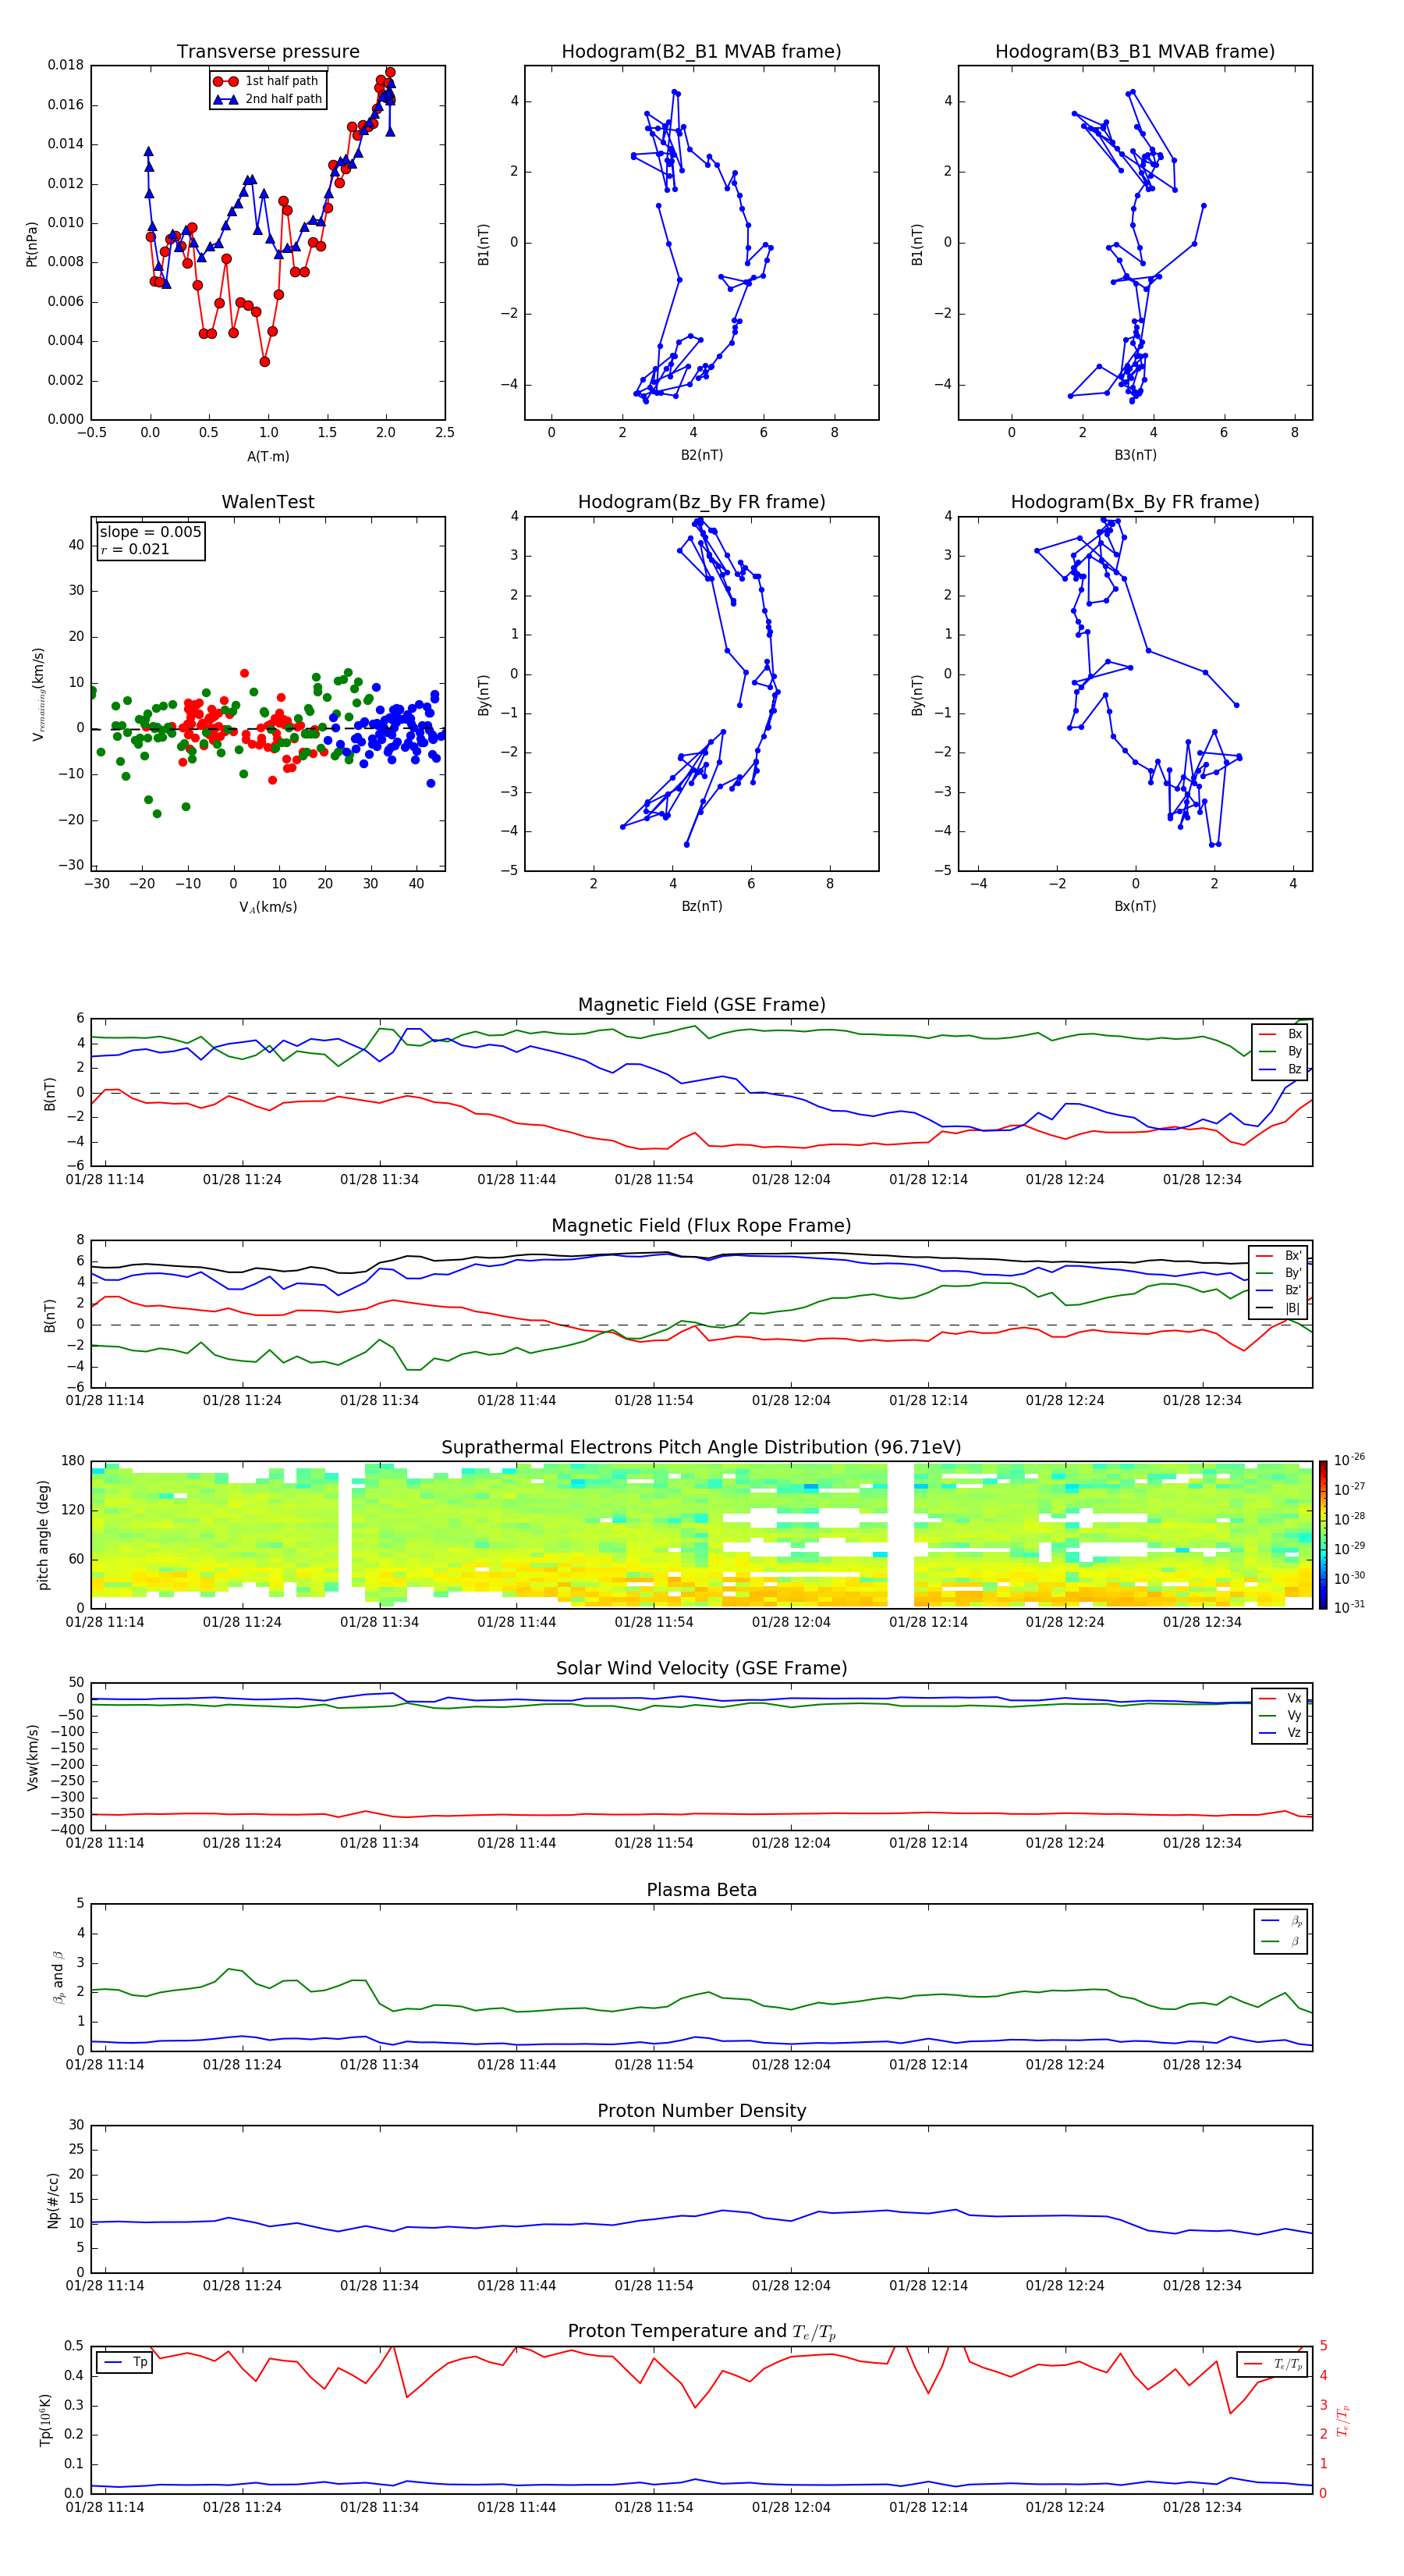
Task: Click the "Pt(nPa)" y-axis label
Action: pos(31,243)
